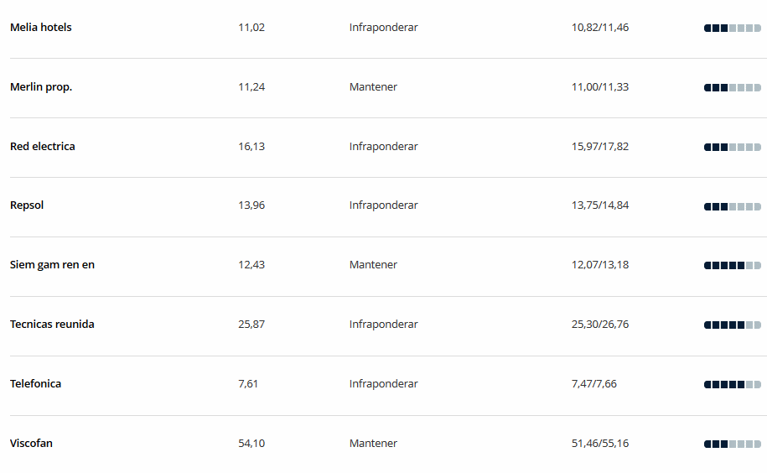Screen dimensions: 767x473
Task: Click the Siem gam ren en rating bar
Action: pos(733,266)
